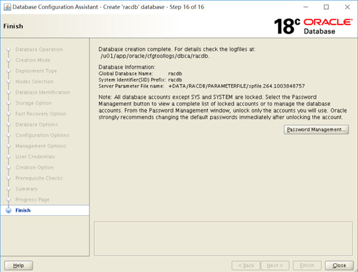Image resolution: width=358 pixels, height=272 pixels.
Task: Open the Password Management dialog
Action: [x=316, y=129]
